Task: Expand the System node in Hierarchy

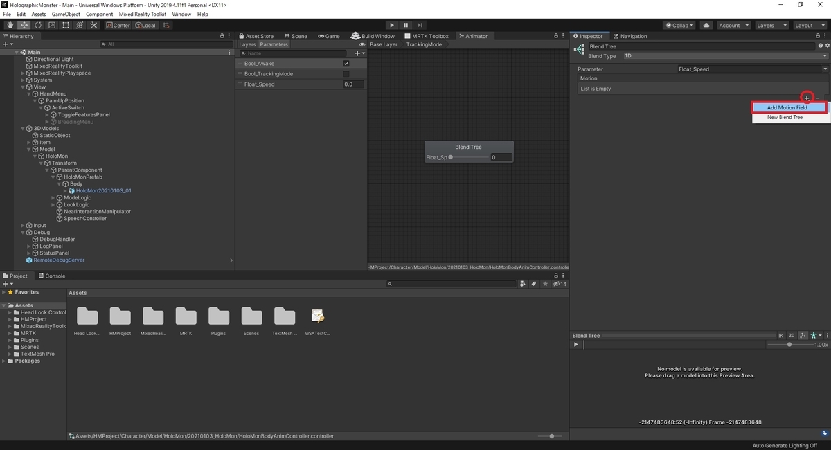Action: pyautogui.click(x=23, y=80)
